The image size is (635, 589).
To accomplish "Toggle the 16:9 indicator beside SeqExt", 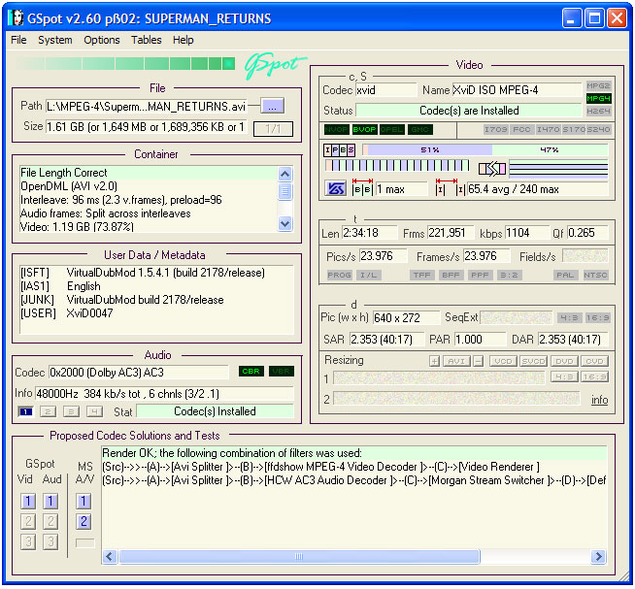I will [x=598, y=318].
